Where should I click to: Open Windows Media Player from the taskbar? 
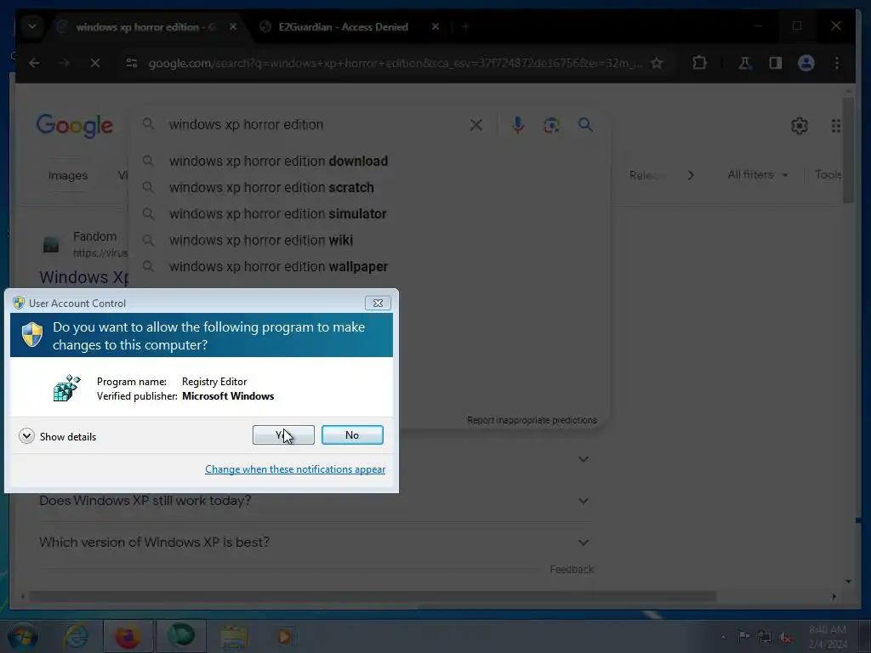coord(284,636)
